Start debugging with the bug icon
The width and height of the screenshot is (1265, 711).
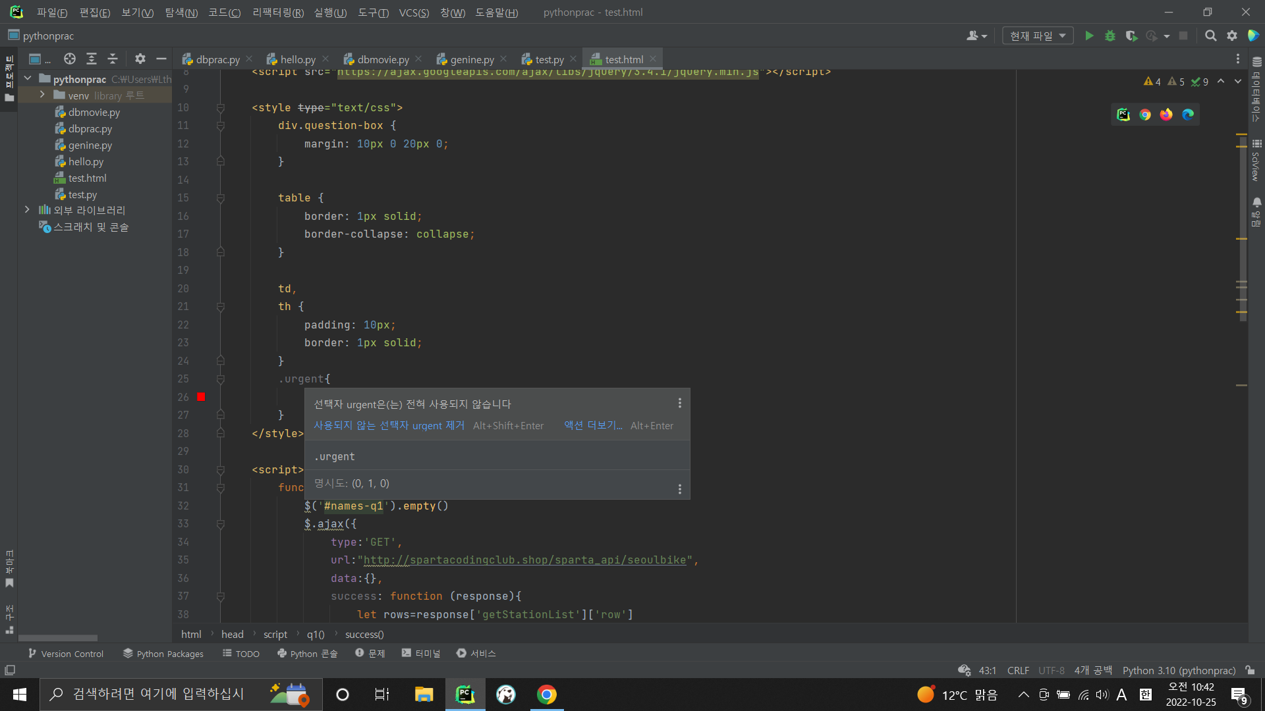point(1110,36)
